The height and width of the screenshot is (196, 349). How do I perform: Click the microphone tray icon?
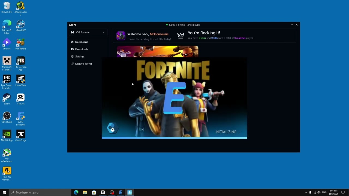pyautogui.click(x=310, y=192)
